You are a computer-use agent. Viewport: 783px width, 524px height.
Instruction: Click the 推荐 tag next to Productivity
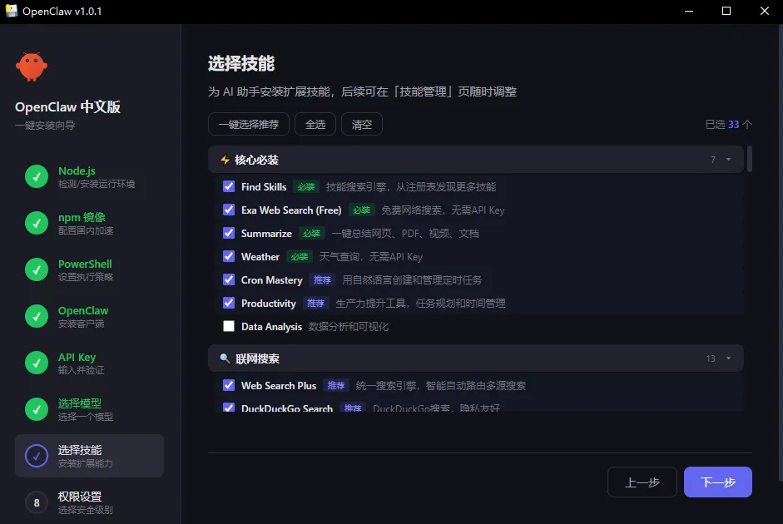coord(315,304)
